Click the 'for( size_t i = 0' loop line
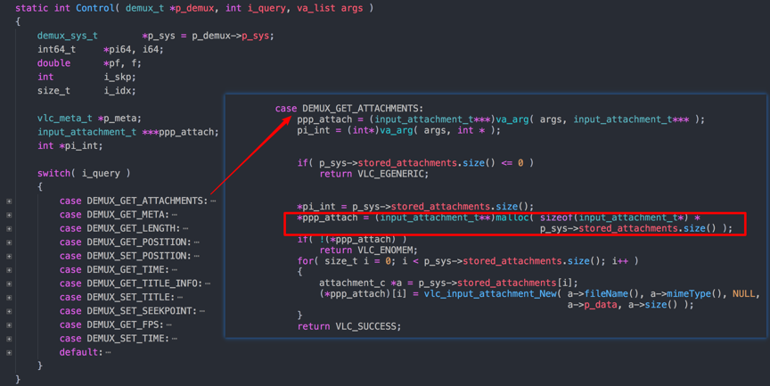 coord(468,261)
